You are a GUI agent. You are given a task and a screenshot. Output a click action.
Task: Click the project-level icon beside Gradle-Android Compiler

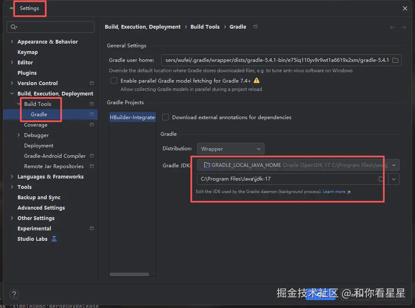[x=91, y=156]
